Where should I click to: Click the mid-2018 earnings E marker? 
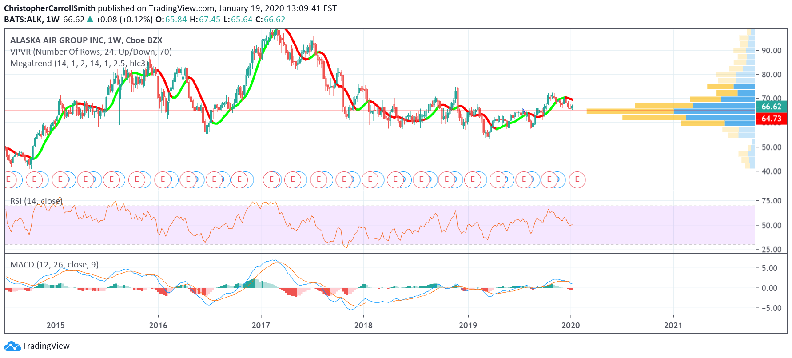tap(421, 180)
